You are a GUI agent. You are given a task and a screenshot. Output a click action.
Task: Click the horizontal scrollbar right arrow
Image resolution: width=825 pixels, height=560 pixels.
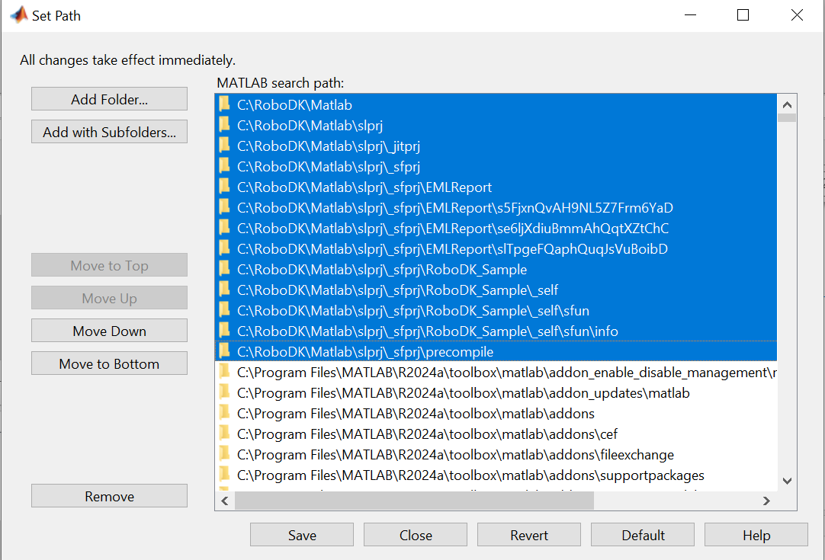(x=766, y=501)
